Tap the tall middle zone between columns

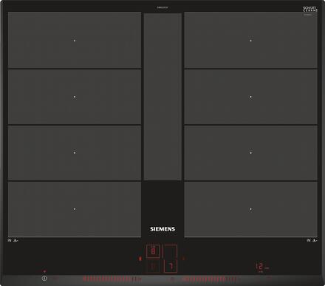tap(162, 97)
